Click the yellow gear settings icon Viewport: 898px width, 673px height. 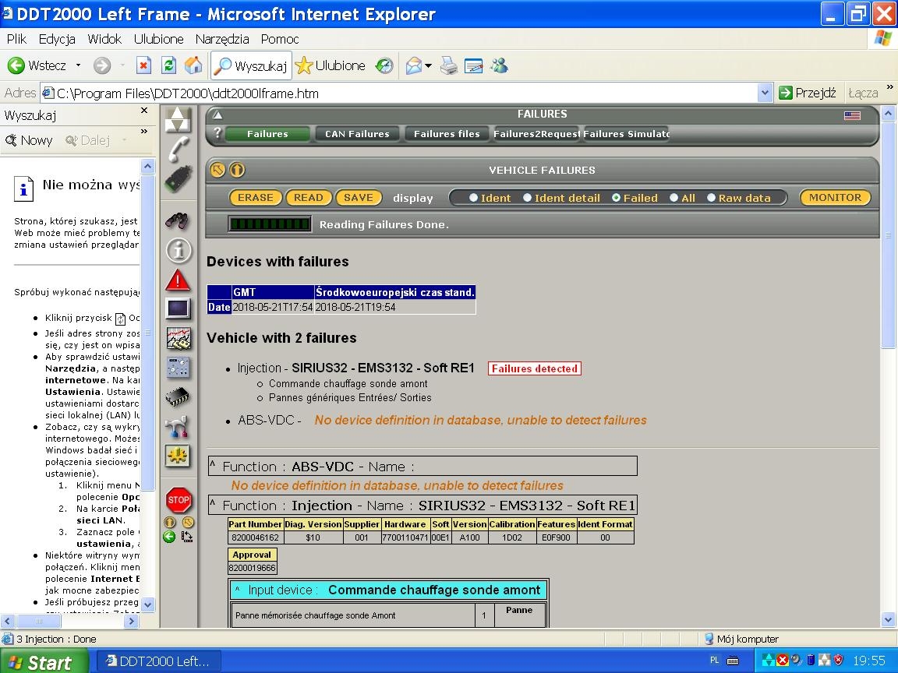tap(178, 456)
